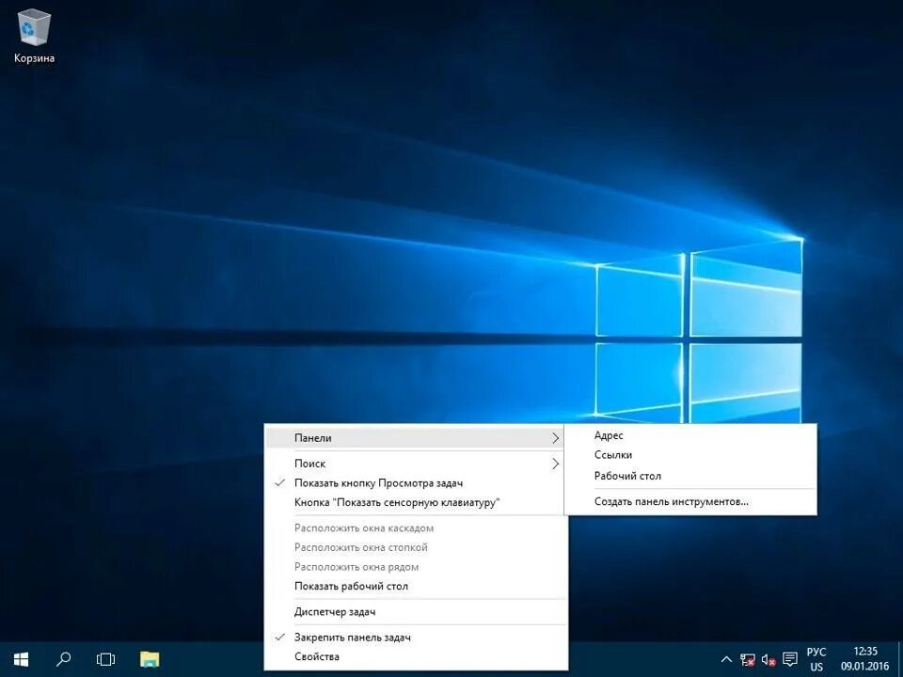This screenshot has height=677, width=903.
Task: Choose Создать панель инструментов...
Action: (x=689, y=501)
